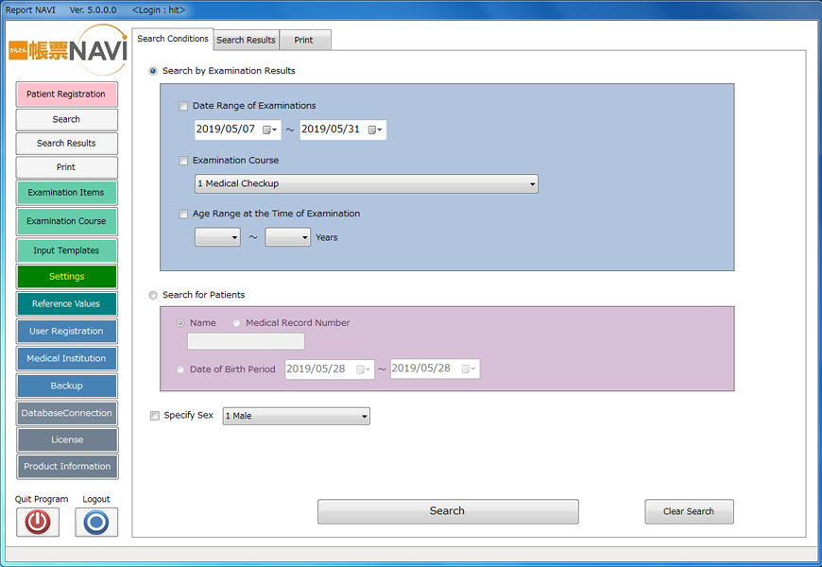Select the Search for Patients radio option
This screenshot has height=567, width=822.
pyautogui.click(x=153, y=296)
